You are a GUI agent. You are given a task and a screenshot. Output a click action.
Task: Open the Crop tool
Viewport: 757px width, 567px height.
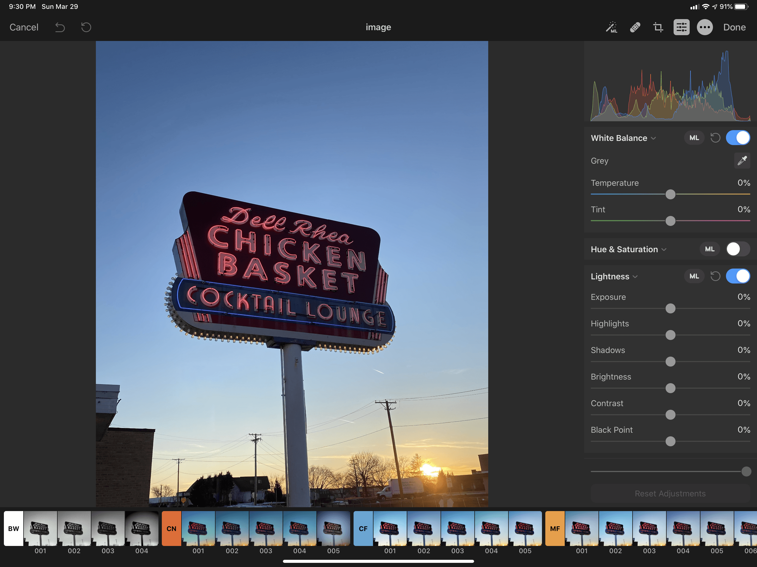pos(658,27)
